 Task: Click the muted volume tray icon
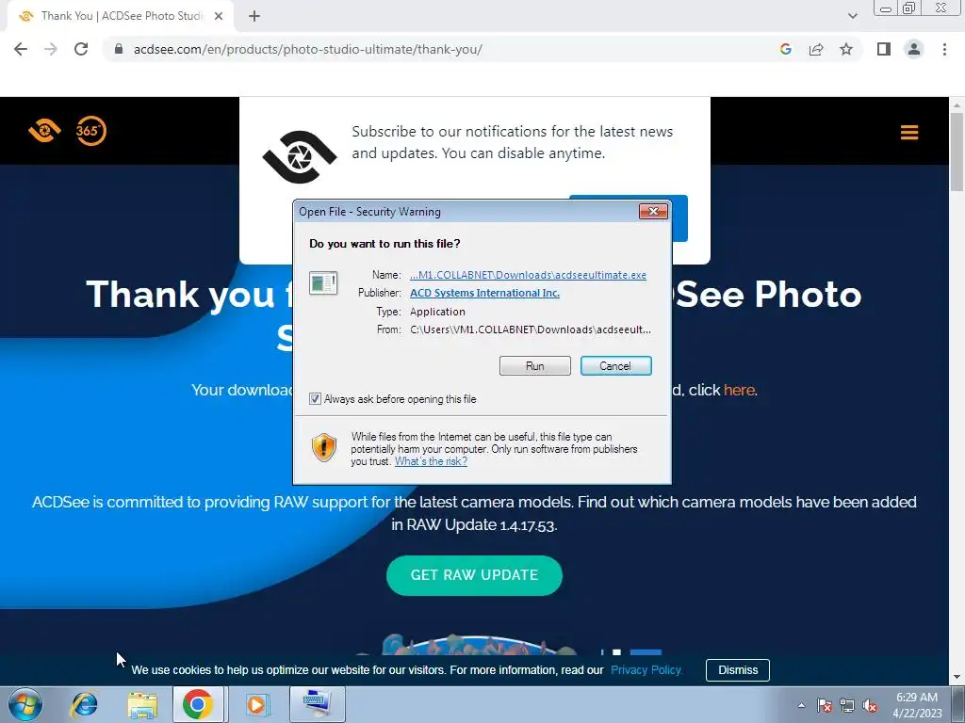pyautogui.click(x=870, y=705)
